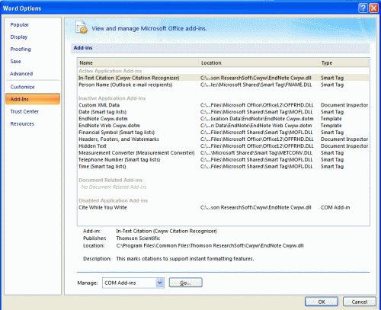Image resolution: width=381 pixels, height=310 pixels.
Task: Click the Location column header
Action: pos(259,62)
